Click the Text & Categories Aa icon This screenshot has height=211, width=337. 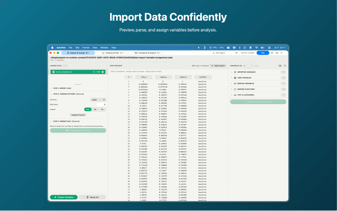click(x=235, y=95)
